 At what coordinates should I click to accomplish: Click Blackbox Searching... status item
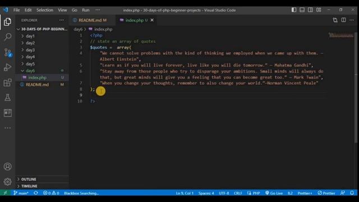[81, 193]
